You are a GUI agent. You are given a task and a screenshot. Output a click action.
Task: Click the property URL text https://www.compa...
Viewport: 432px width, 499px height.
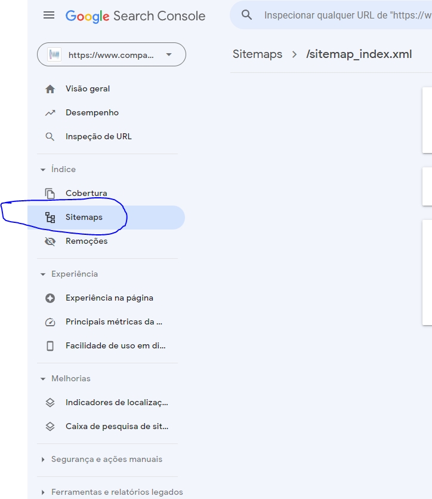111,55
